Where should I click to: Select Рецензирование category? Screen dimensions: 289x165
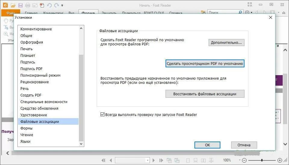tap(48, 82)
